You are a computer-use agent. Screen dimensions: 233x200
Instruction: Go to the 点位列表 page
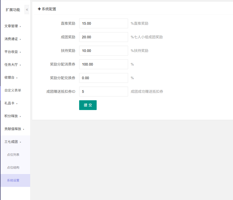13,154
